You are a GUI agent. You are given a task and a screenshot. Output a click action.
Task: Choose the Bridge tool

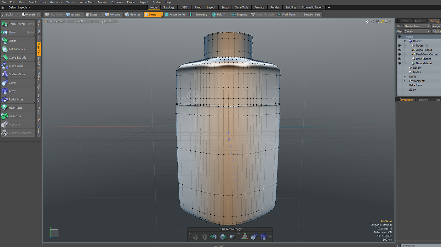[x=13, y=41]
